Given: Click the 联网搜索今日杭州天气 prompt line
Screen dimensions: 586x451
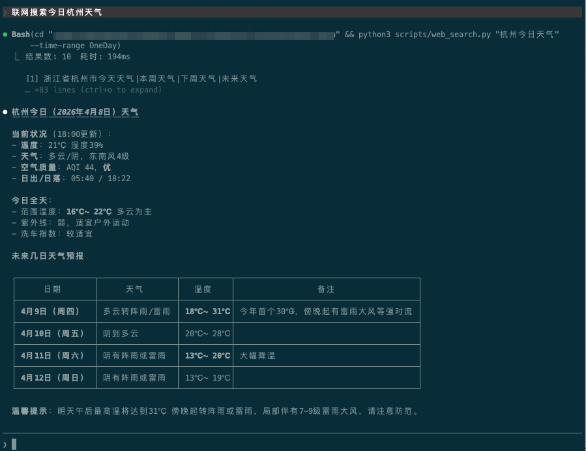Looking at the screenshot, I should (x=292, y=12).
